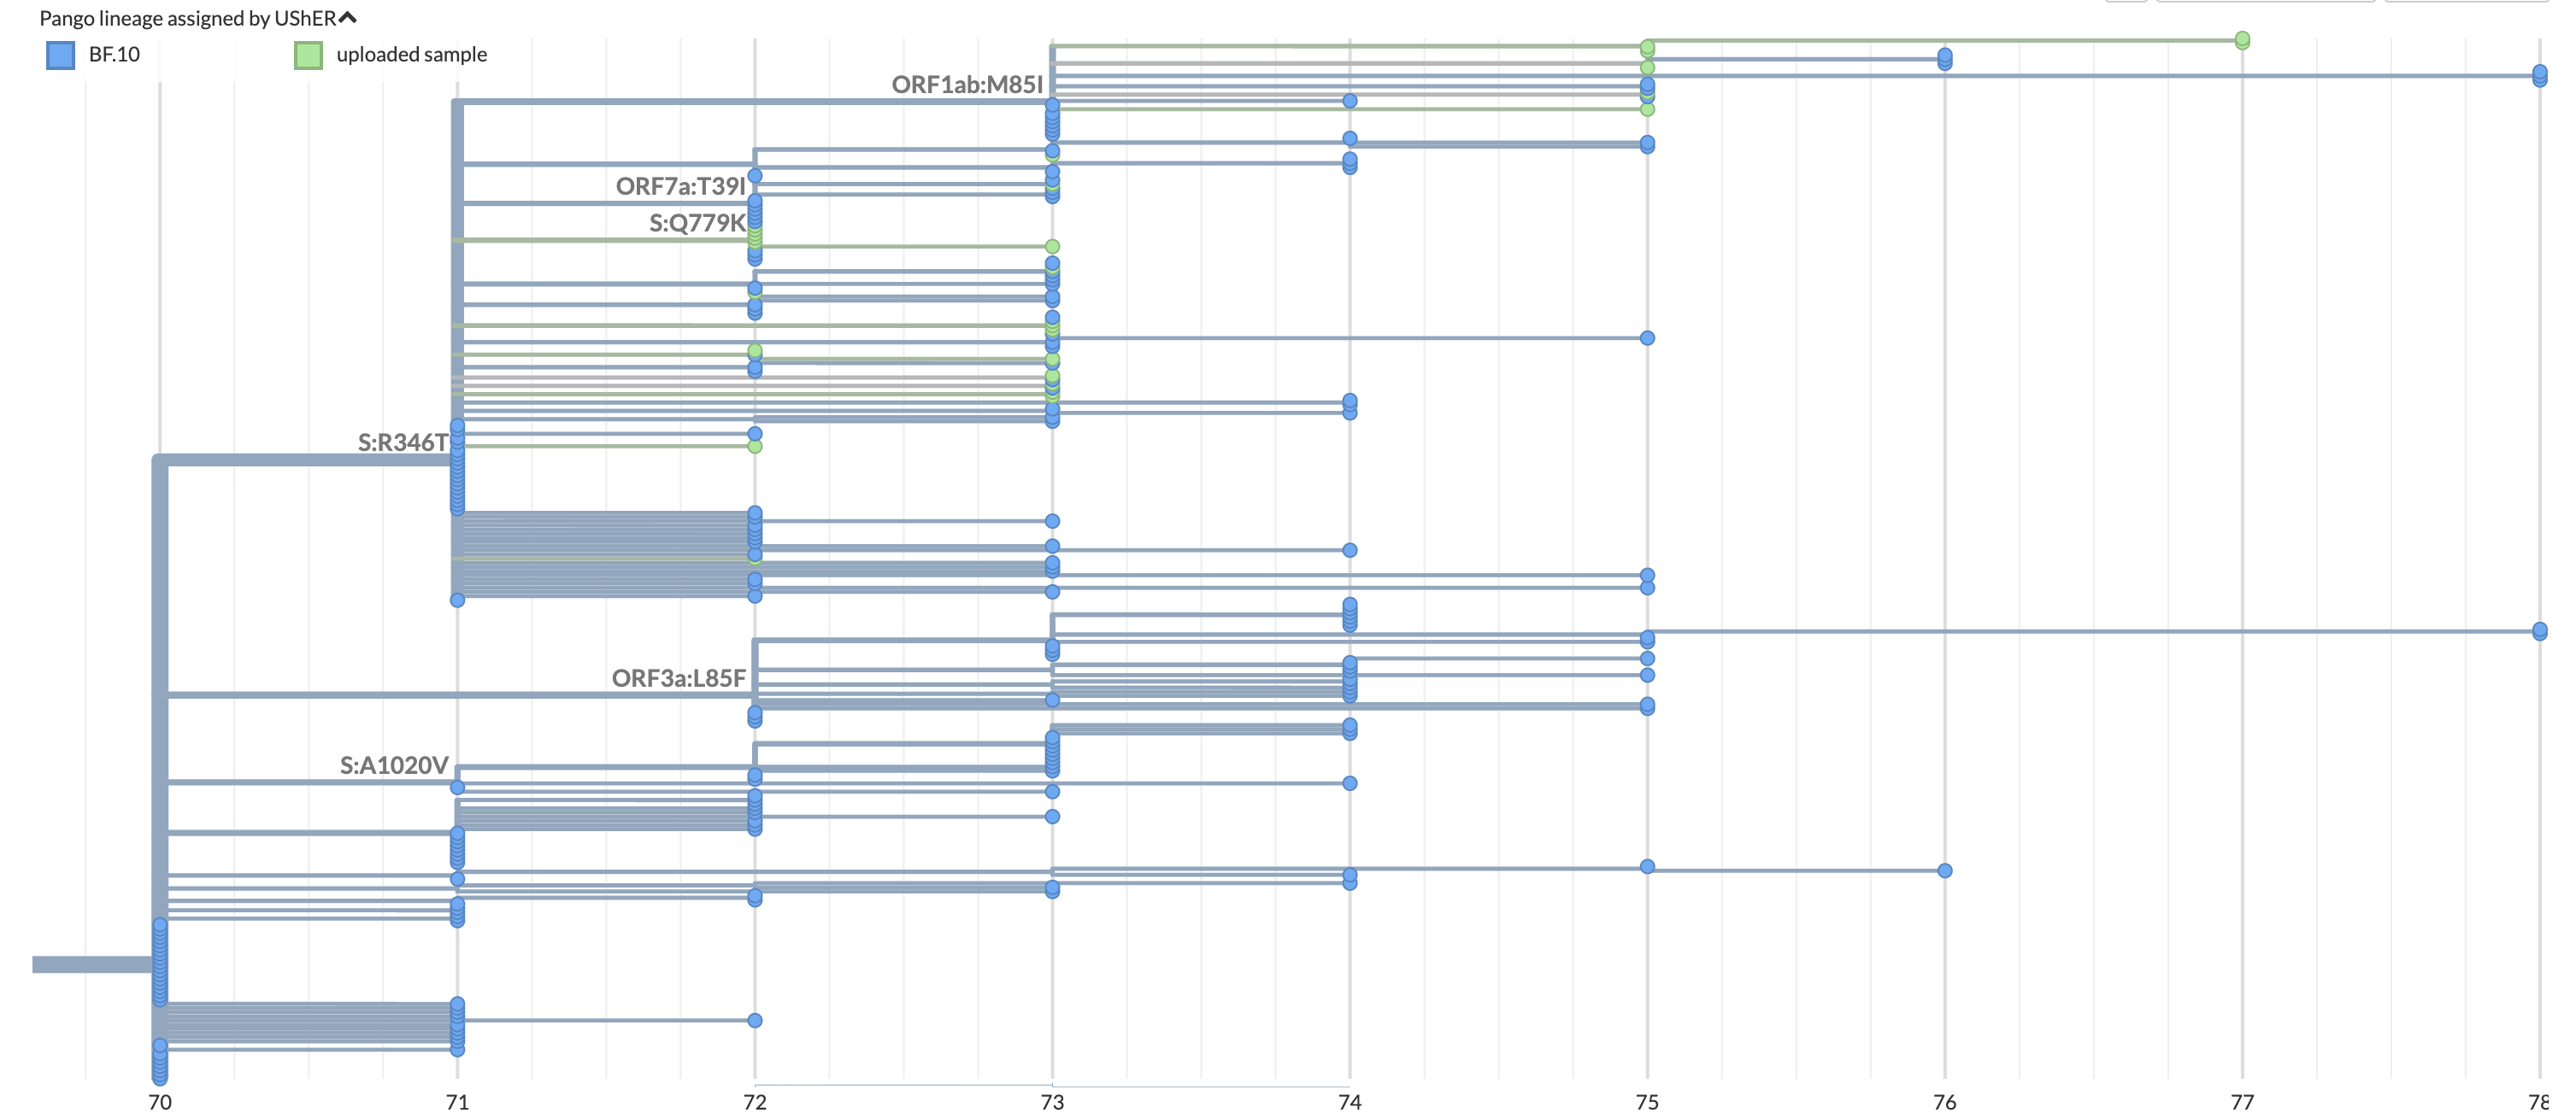This screenshot has width=2576, height=1119.
Task: Click the S:A1020V branch label
Action: coord(394,765)
